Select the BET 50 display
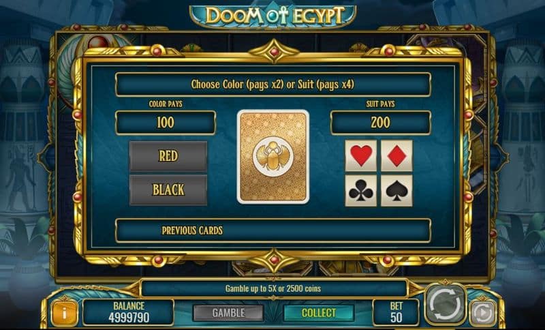This screenshot has height=330, width=545. 396,312
